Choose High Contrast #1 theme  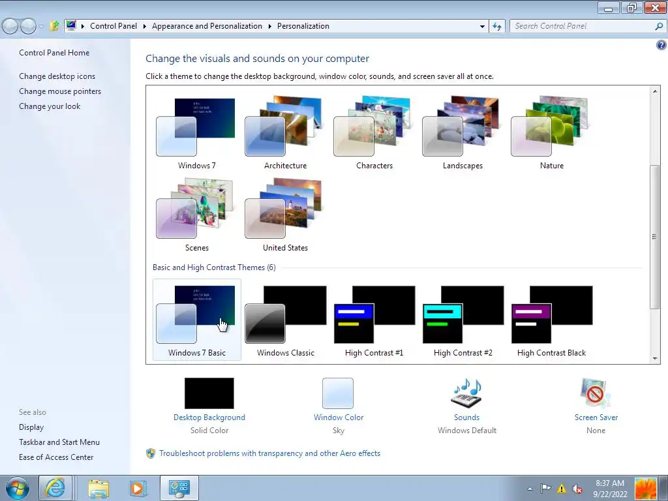pos(374,320)
